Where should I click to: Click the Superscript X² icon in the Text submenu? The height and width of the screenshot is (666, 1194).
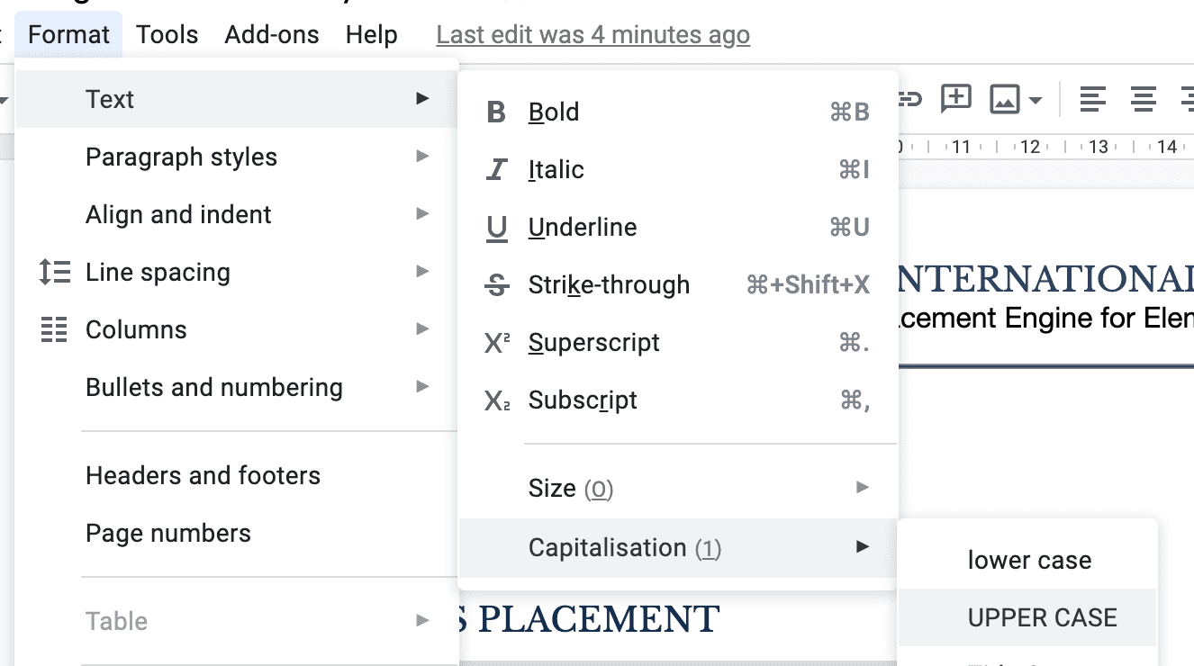pos(497,343)
